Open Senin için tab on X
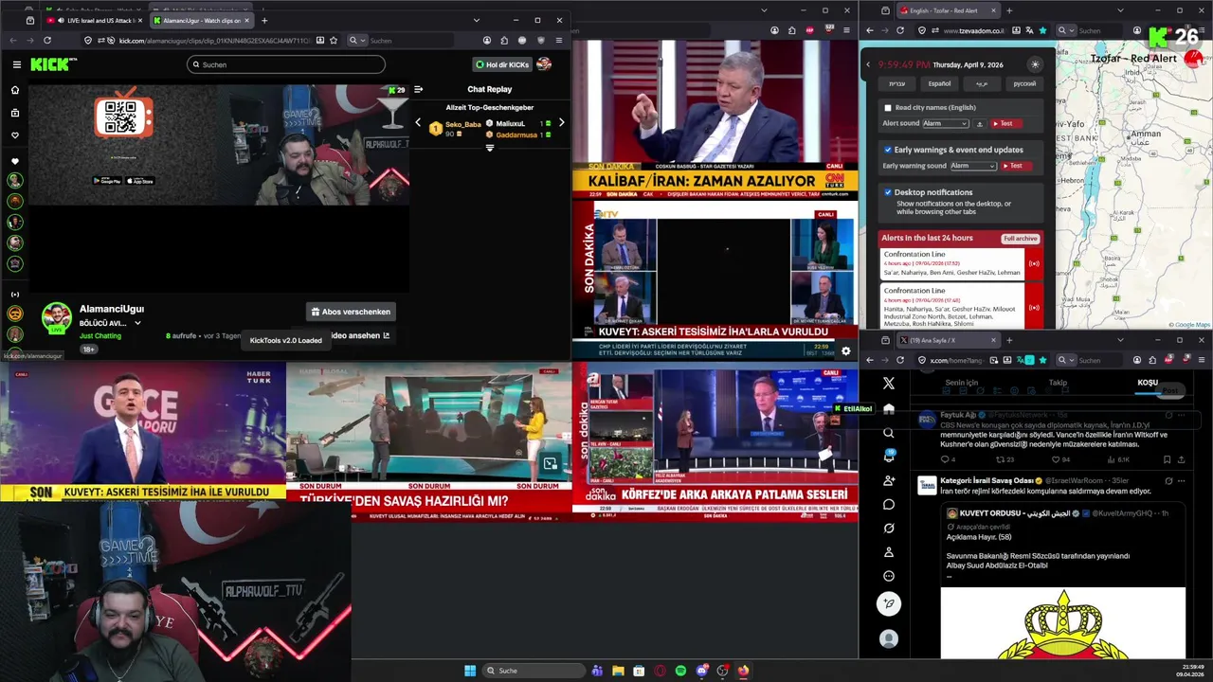Image resolution: width=1213 pixels, height=682 pixels. [962, 383]
